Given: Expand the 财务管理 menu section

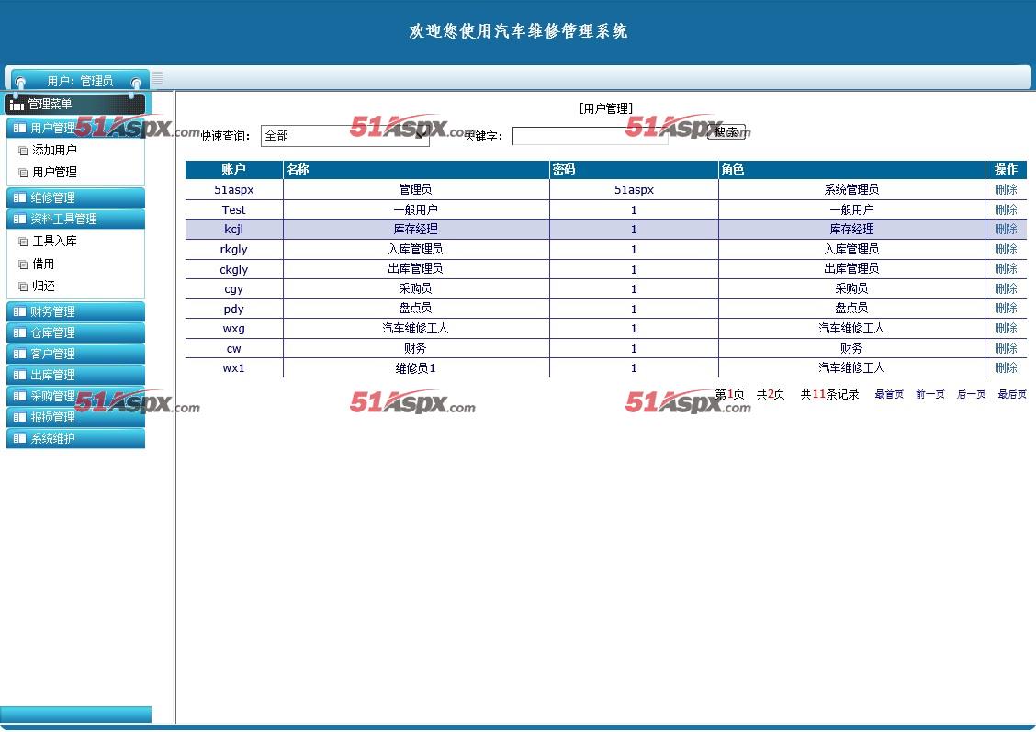Looking at the screenshot, I should [75, 311].
